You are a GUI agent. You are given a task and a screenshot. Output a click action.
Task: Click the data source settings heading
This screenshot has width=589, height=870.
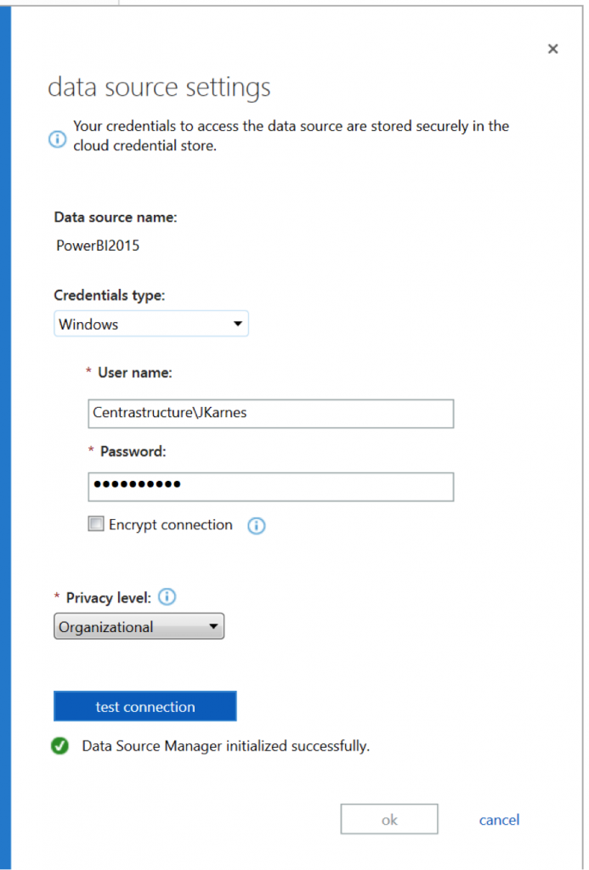point(159,88)
